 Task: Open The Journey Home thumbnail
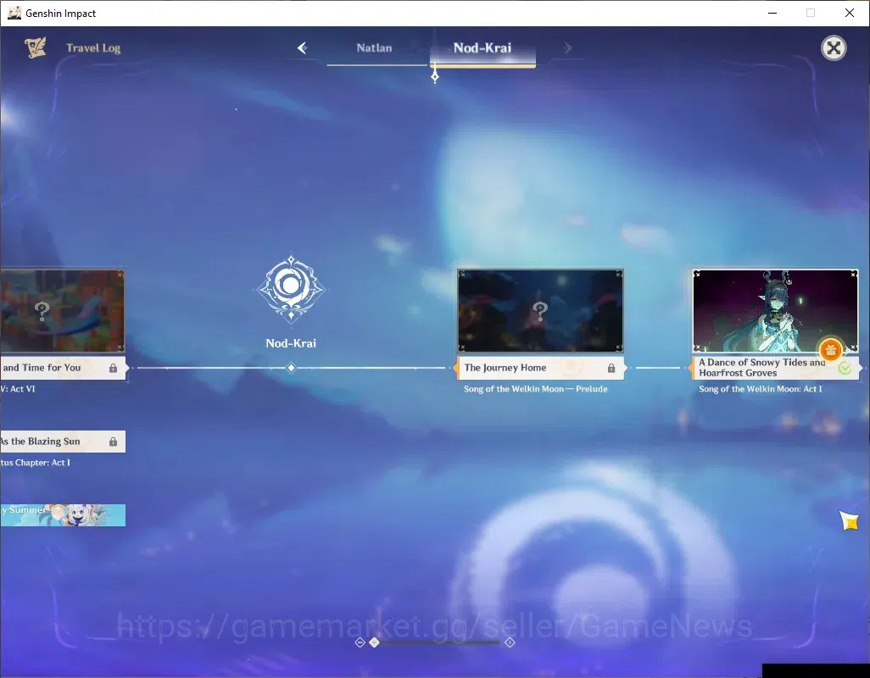[x=540, y=310]
